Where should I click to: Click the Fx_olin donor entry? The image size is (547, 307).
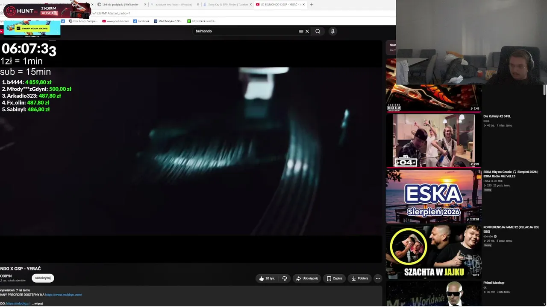click(25, 103)
